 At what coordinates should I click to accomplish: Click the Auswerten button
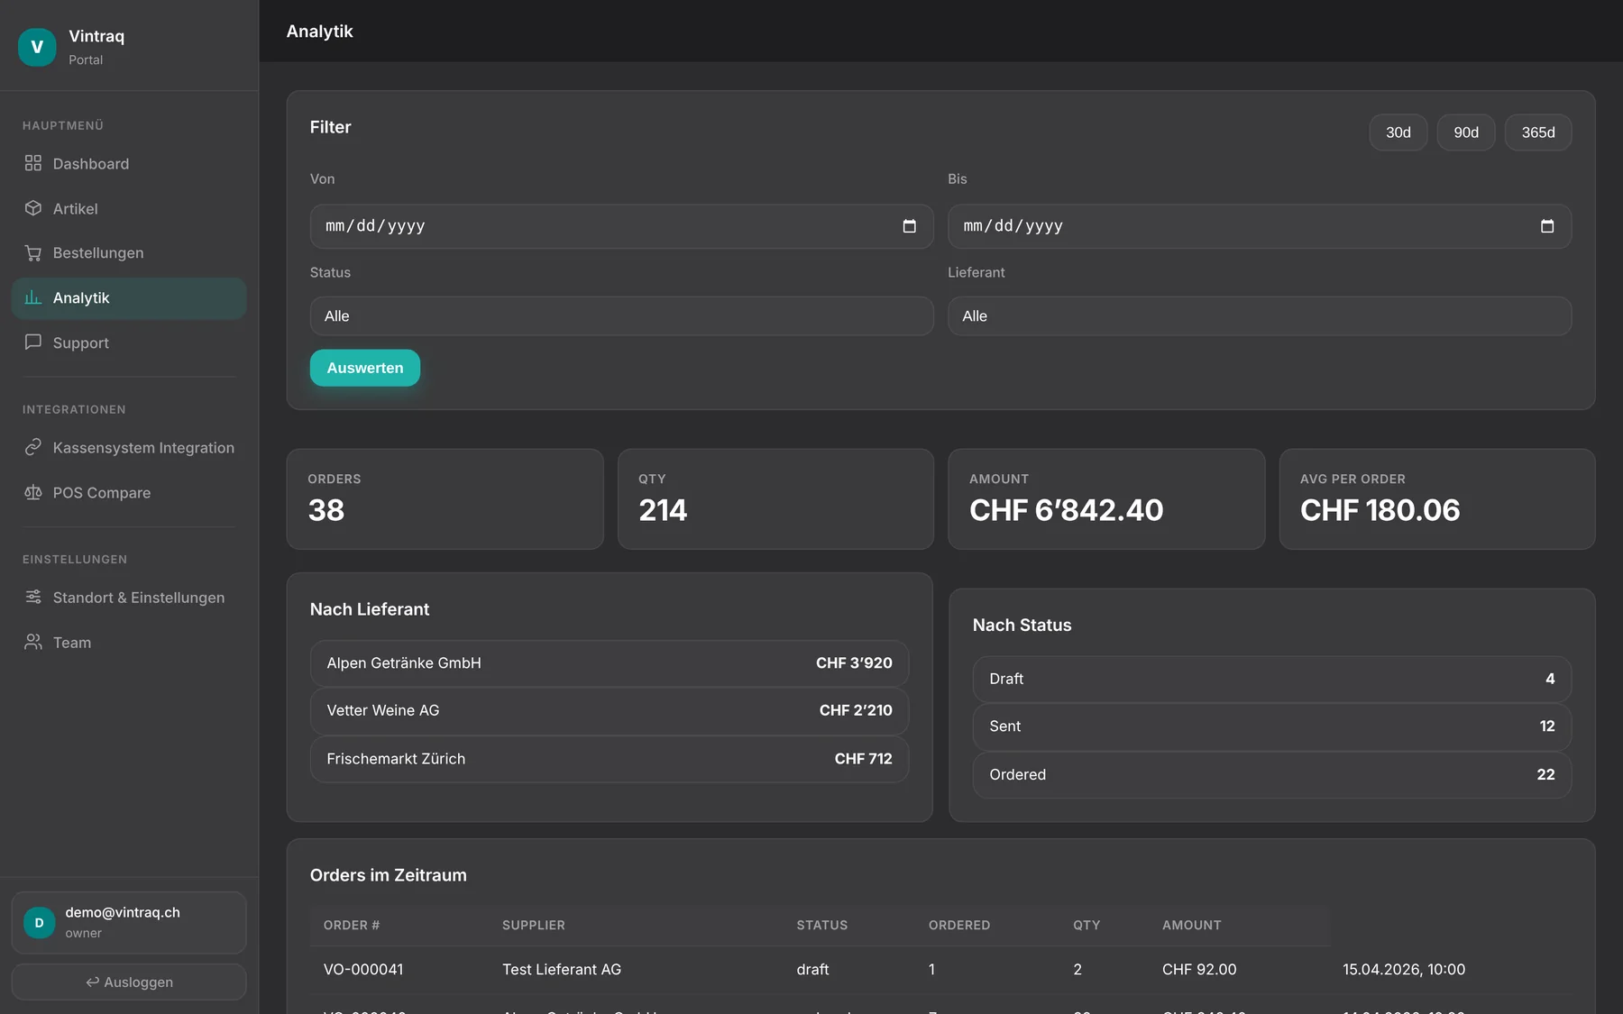point(365,368)
